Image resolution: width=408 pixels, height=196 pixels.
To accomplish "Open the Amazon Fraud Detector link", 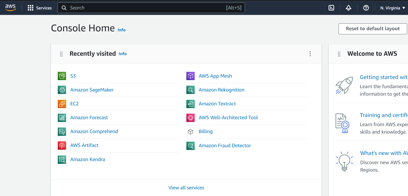I will tap(225, 146).
